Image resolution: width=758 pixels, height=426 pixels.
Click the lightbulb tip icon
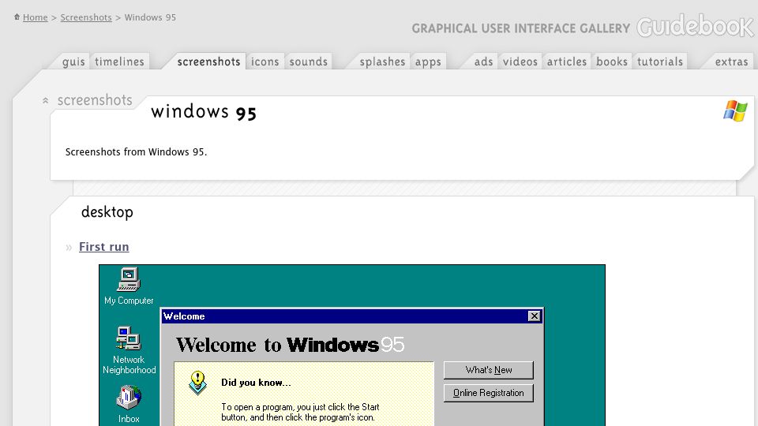[x=197, y=383]
